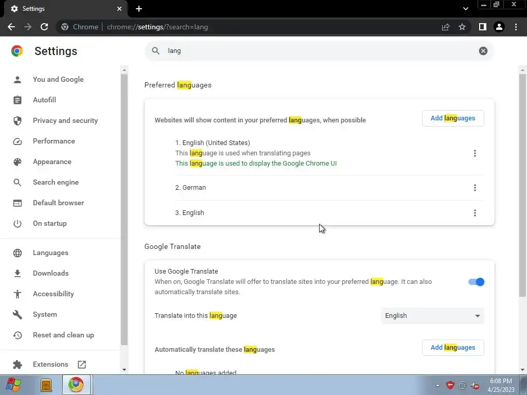Open Default browser settings
527x395 pixels.
(x=59, y=203)
